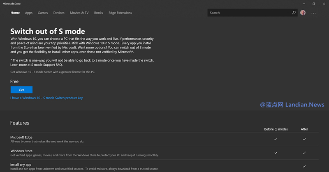
Task: Click Windows Store checkmark in Before column
Action: click(x=276, y=153)
